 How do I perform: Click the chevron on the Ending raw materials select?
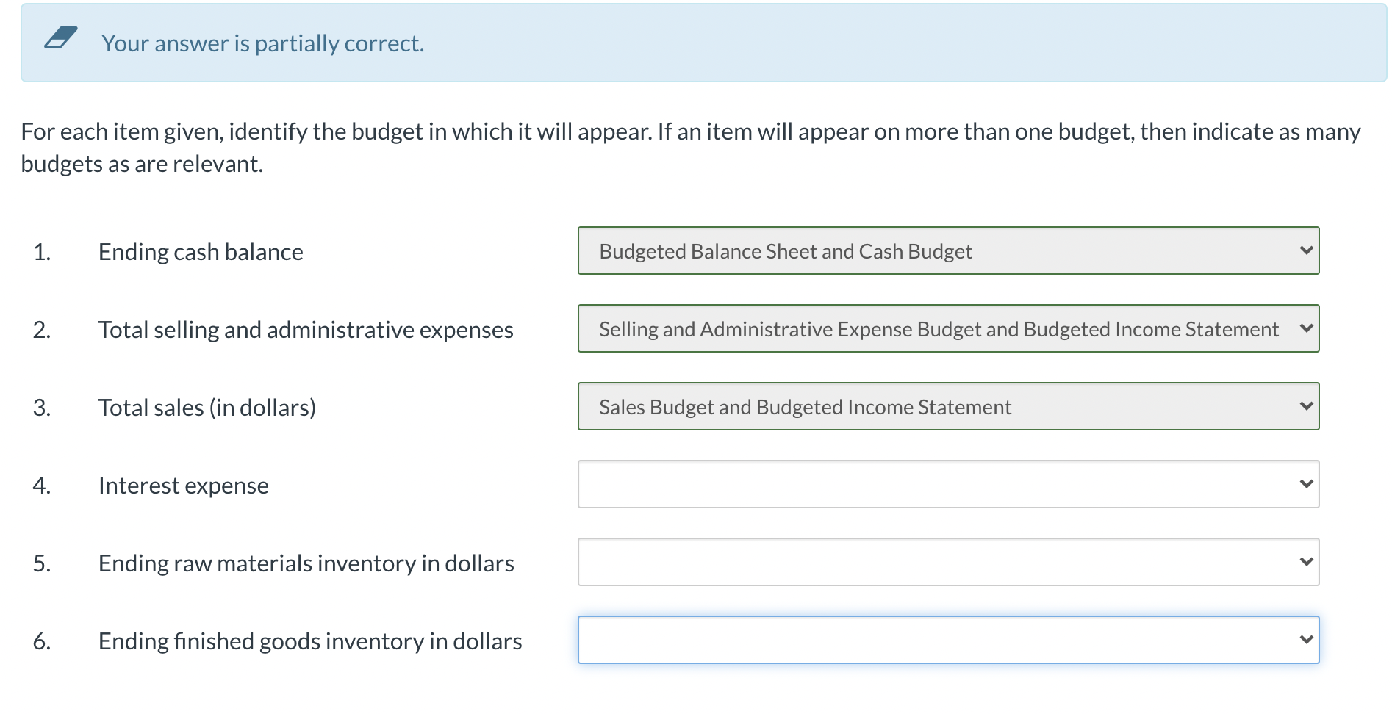(x=1305, y=562)
